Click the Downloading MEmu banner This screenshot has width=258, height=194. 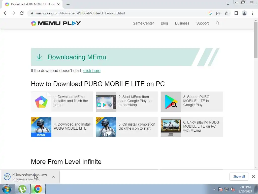point(125,57)
